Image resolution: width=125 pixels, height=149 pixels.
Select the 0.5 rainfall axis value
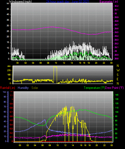coord(11,121)
